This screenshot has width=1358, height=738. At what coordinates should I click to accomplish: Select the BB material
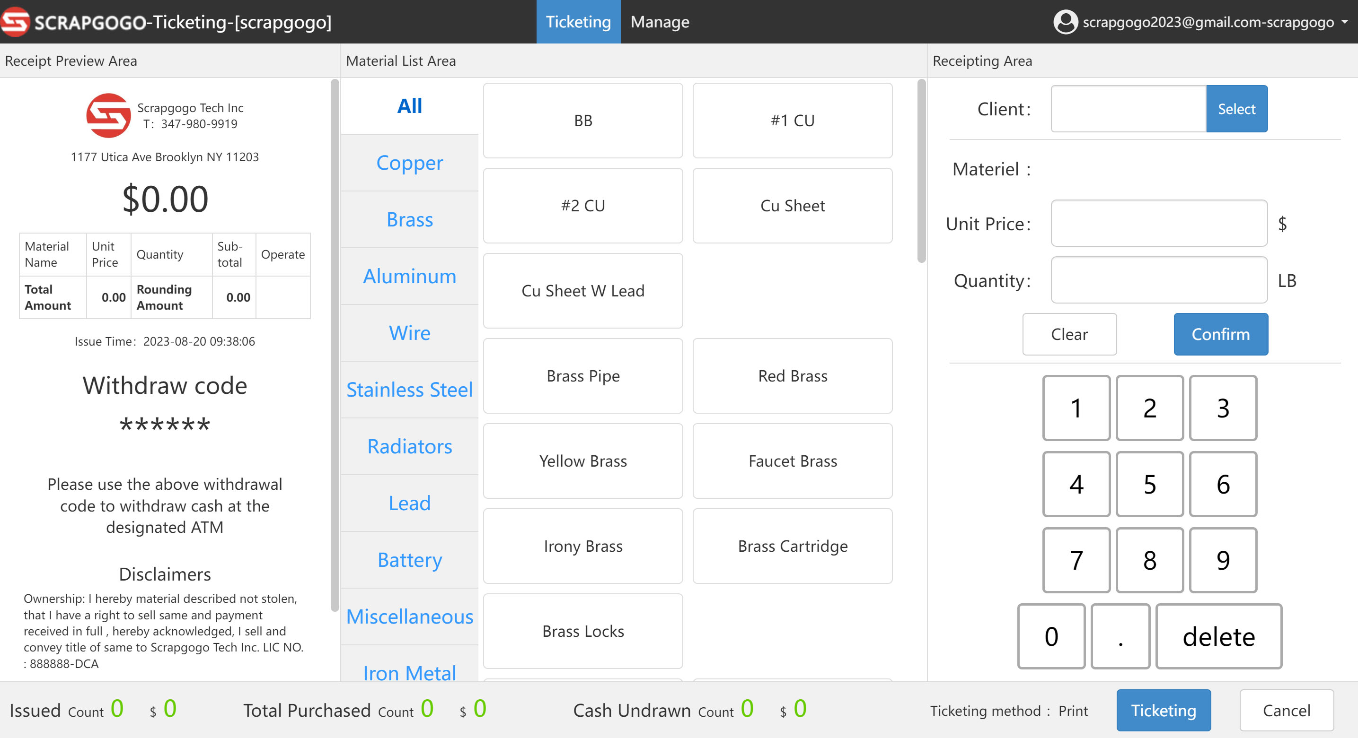583,121
